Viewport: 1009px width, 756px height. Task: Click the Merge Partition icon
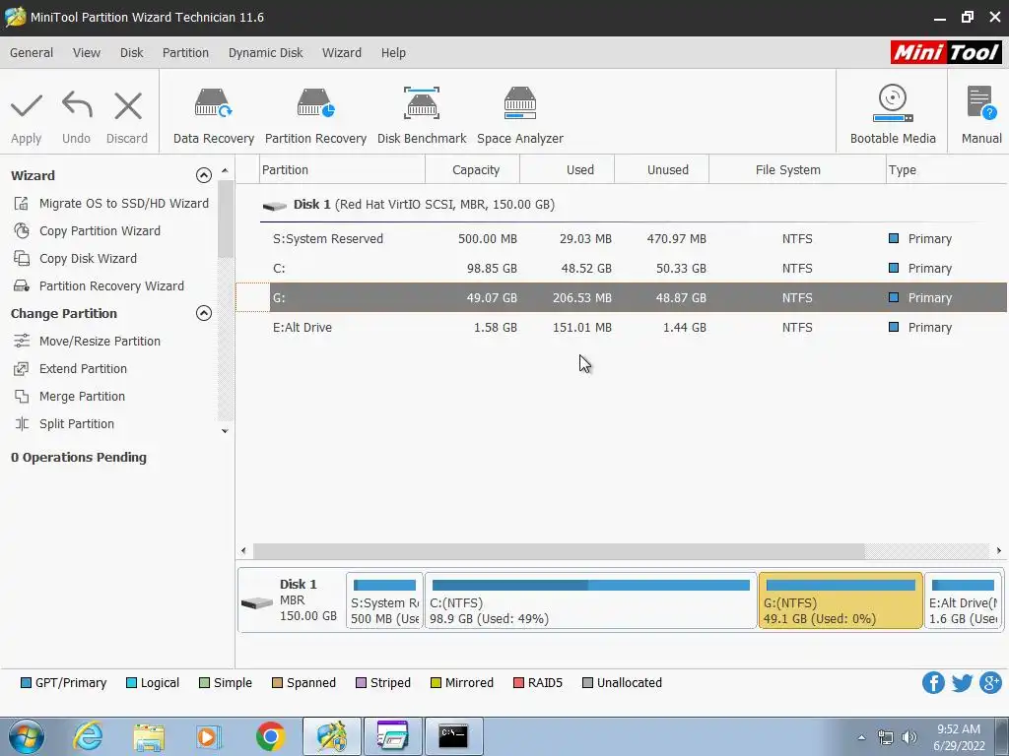(x=22, y=397)
